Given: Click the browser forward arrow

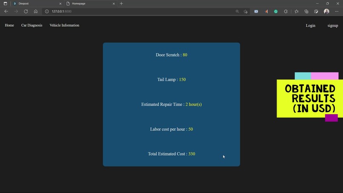Looking at the screenshot, I should [x=16, y=12].
